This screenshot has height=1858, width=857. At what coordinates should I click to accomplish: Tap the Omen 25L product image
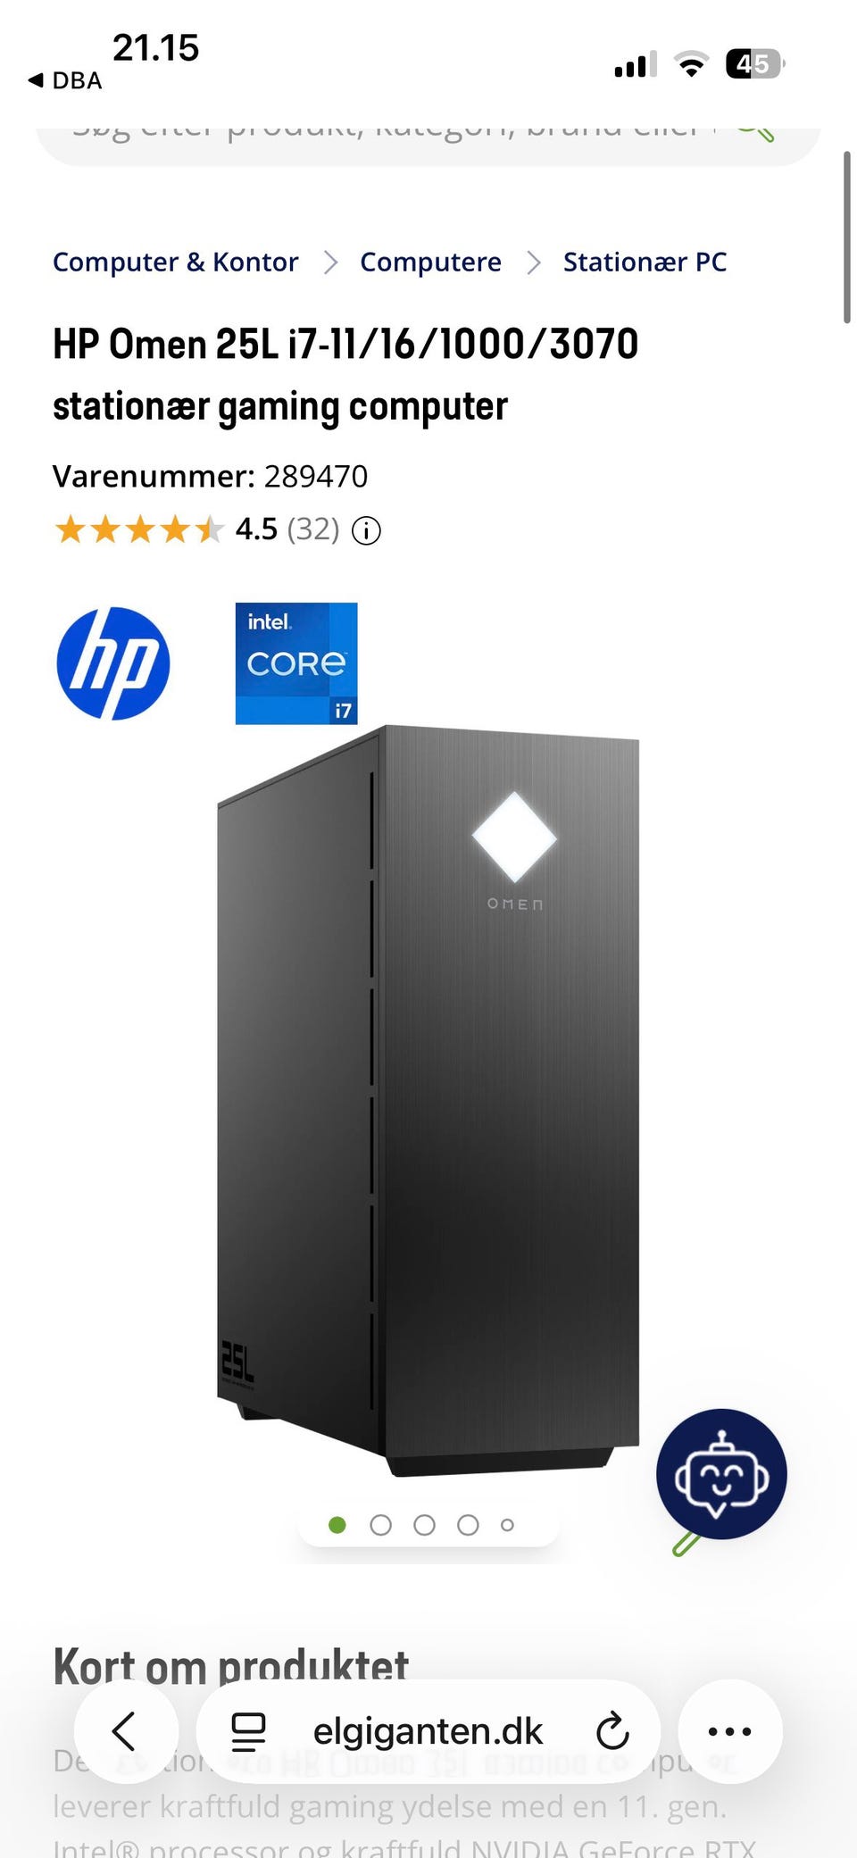click(428, 1100)
